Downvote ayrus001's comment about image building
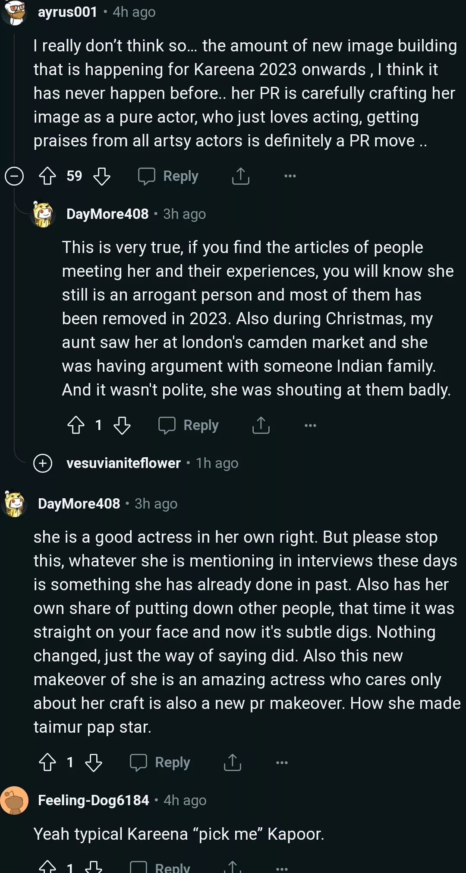 coord(102,176)
